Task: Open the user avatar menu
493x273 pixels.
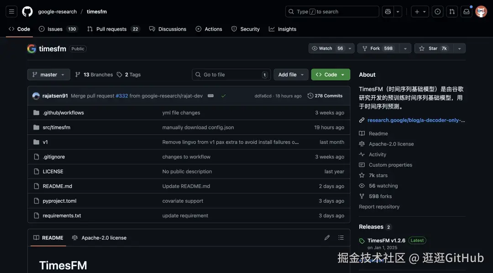Action: [481, 11]
